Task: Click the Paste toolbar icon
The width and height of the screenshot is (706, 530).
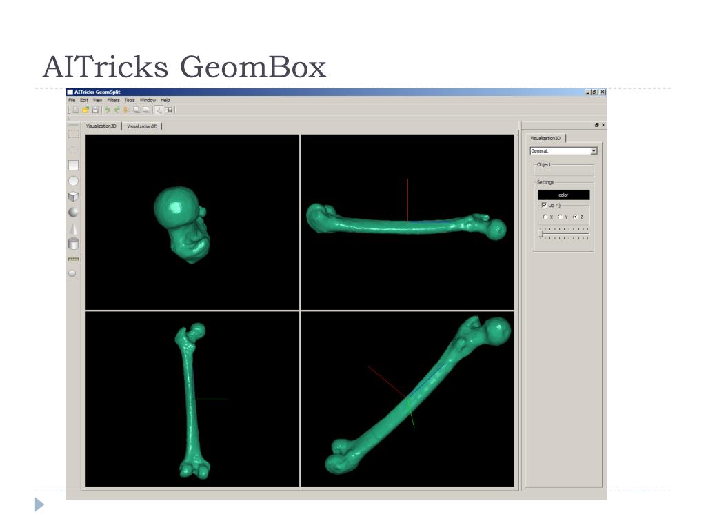Action: click(146, 110)
